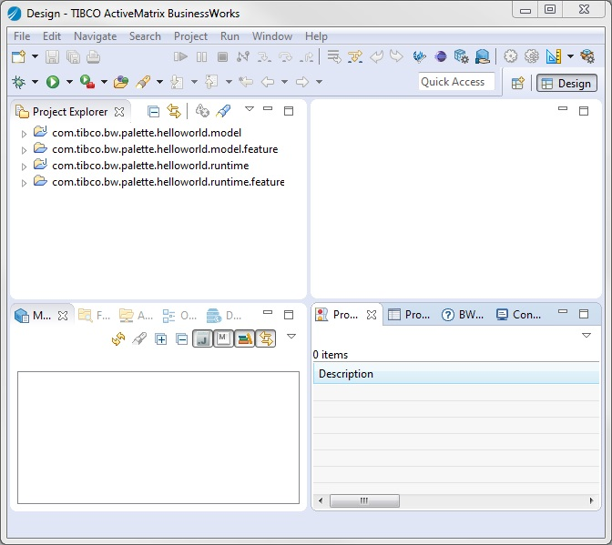Image resolution: width=612 pixels, height=545 pixels.
Task: Expand com.tibco.bw.palette.helloworld.runtime.feature project
Action: click(24, 182)
